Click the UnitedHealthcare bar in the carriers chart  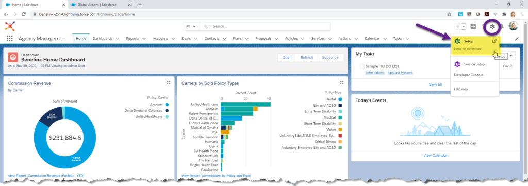[x=246, y=104]
